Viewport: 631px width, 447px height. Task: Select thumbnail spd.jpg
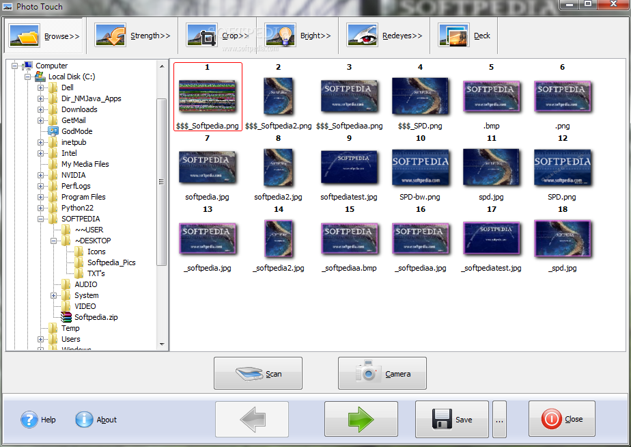[492, 167]
